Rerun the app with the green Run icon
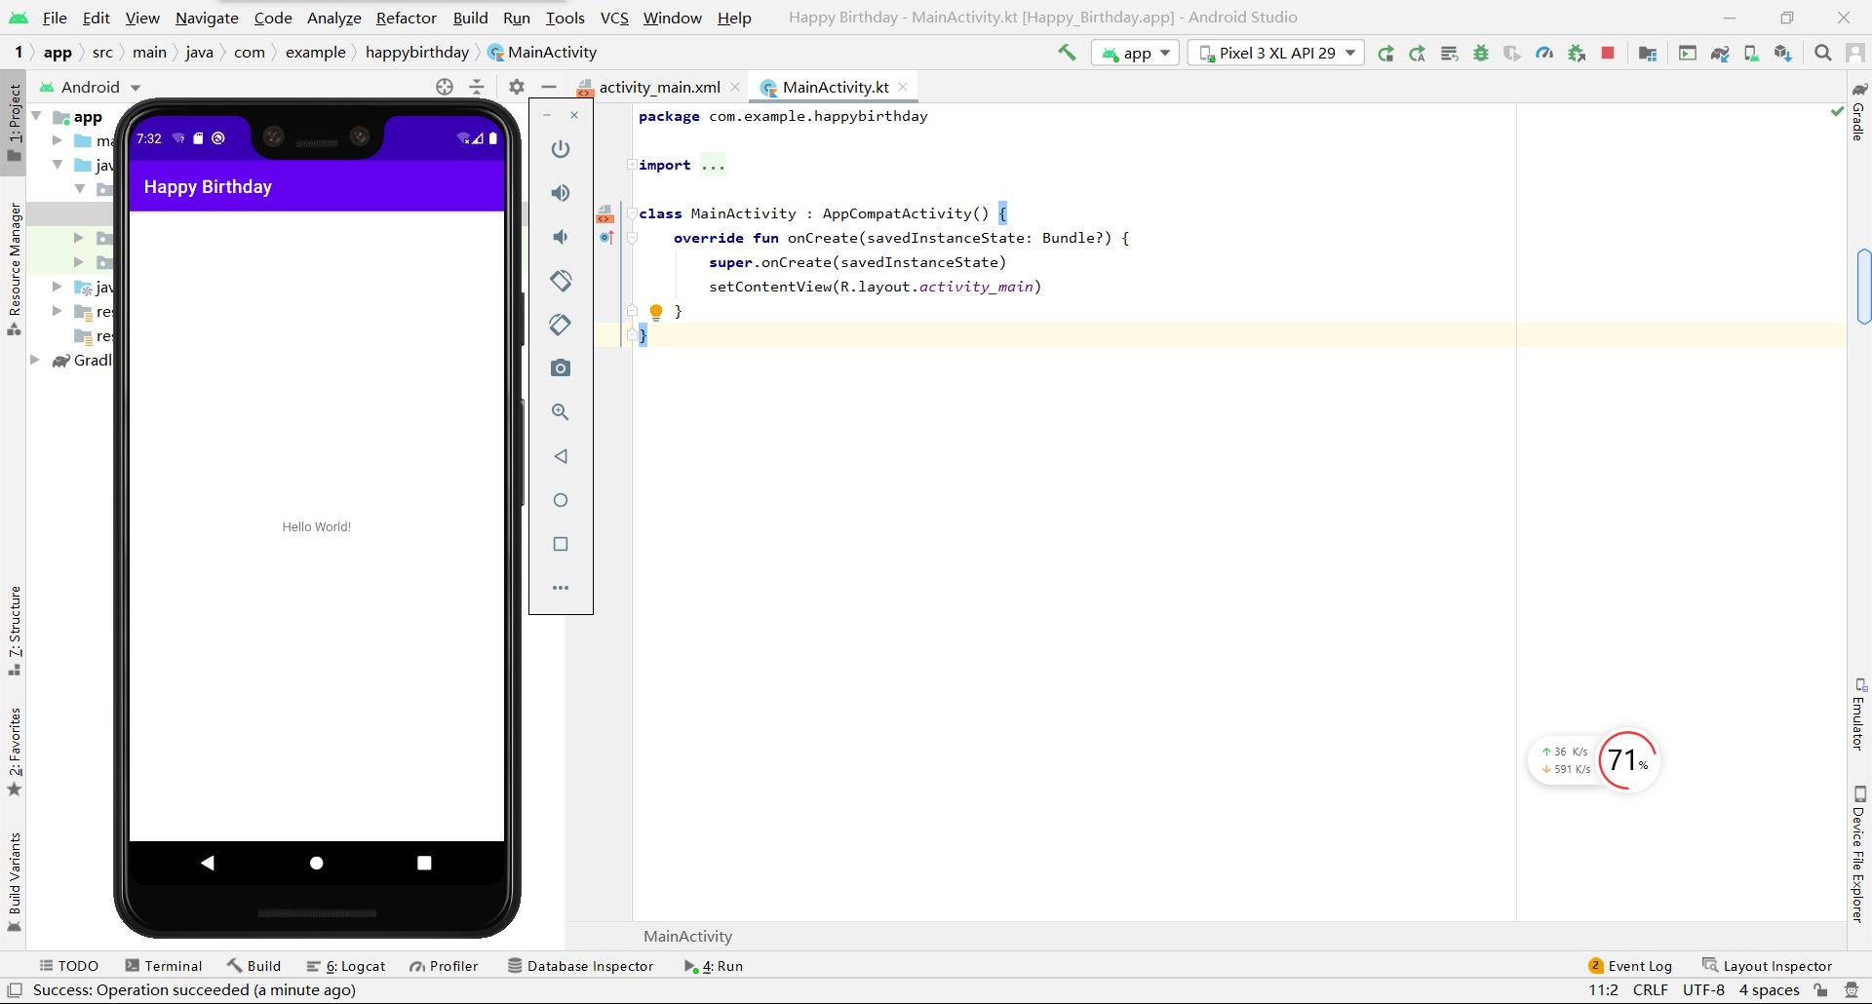 [x=1385, y=54]
